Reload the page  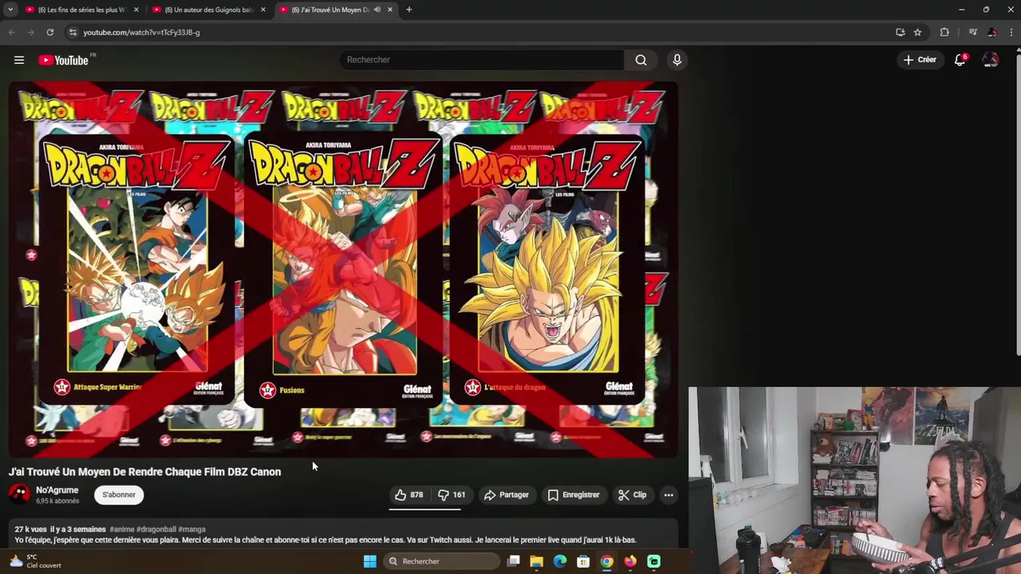coord(49,33)
